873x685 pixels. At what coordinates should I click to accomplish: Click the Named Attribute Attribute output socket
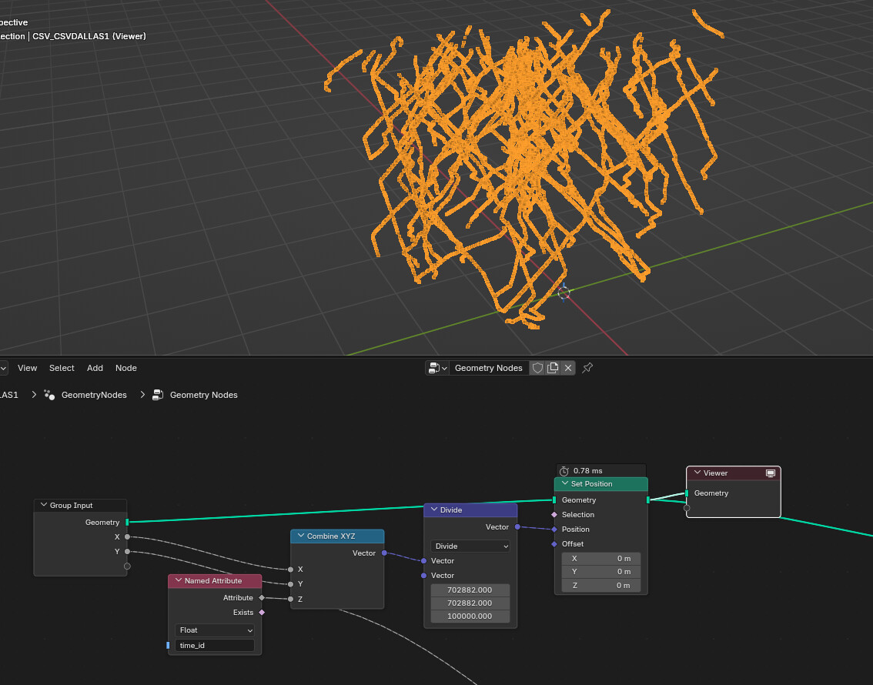point(262,597)
